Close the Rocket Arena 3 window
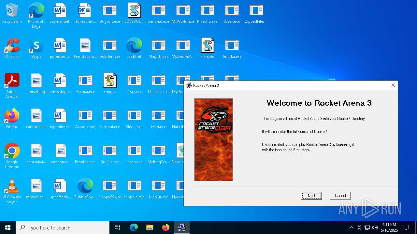 (x=393, y=85)
